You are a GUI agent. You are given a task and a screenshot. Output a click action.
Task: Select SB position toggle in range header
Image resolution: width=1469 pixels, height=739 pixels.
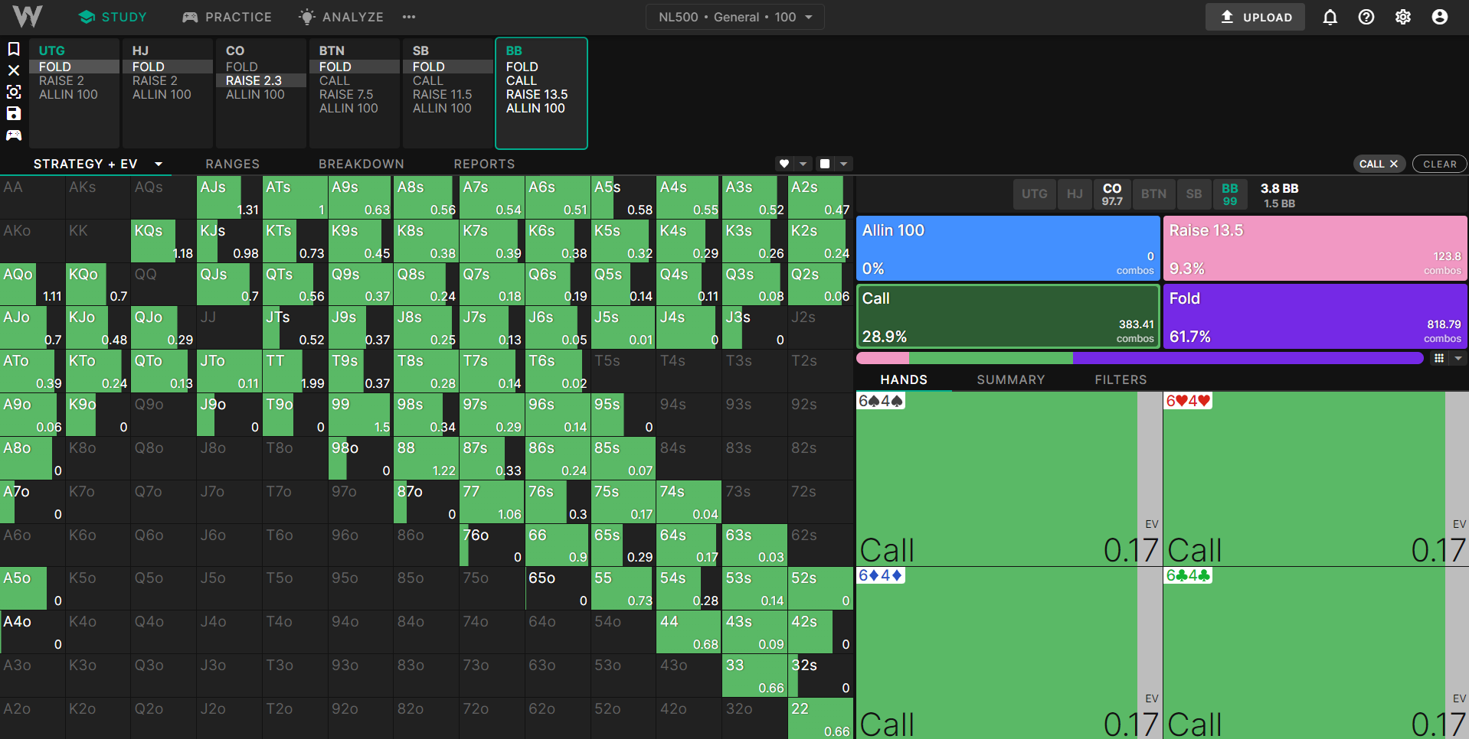(1194, 194)
